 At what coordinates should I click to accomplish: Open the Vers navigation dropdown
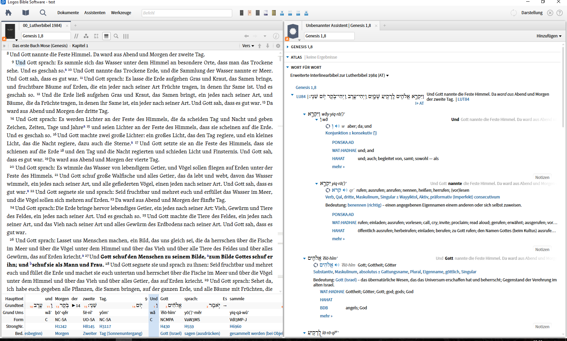248,46
